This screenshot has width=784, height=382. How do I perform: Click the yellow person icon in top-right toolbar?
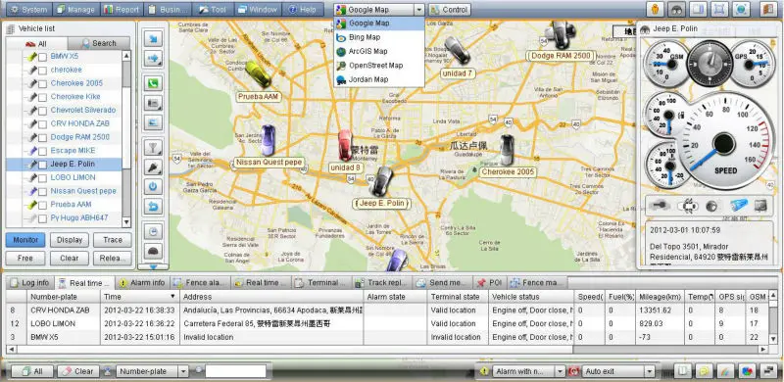655,9
